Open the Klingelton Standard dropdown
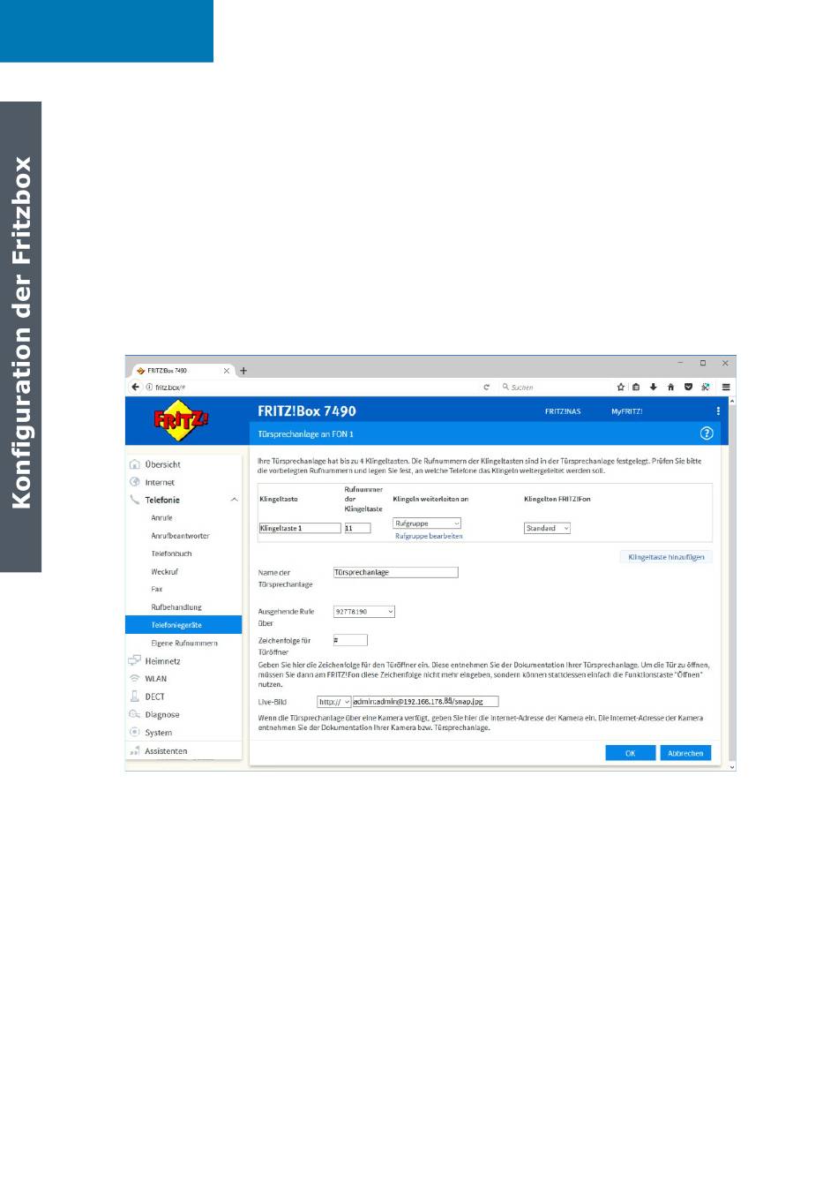The height and width of the screenshot is (1190, 838). click(547, 528)
